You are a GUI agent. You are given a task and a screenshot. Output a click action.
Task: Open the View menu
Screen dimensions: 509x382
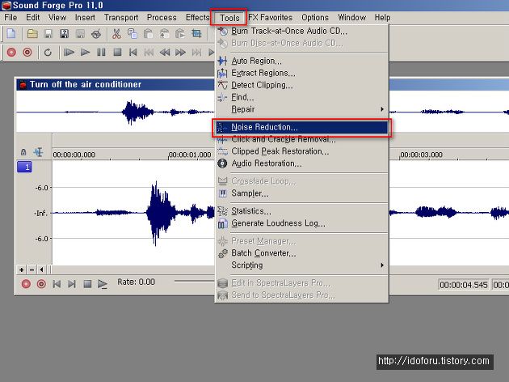(57, 17)
